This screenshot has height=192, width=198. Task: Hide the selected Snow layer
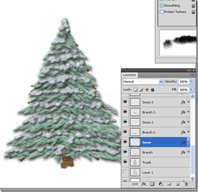click(x=125, y=142)
